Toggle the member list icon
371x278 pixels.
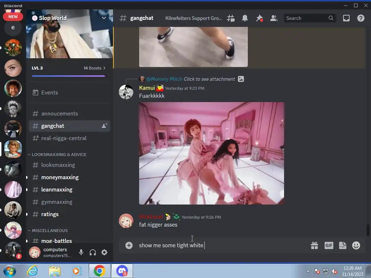(x=274, y=18)
